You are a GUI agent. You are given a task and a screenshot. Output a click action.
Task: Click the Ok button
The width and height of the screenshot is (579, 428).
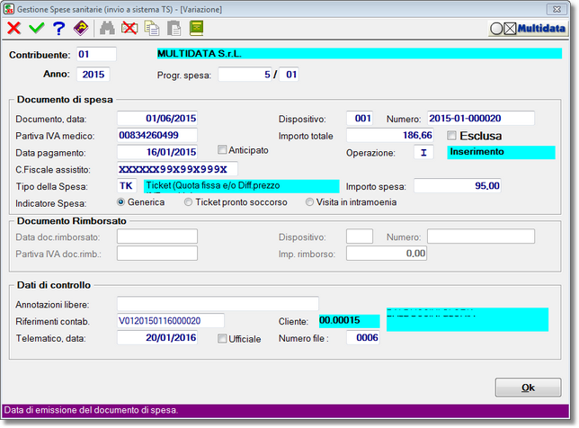[x=528, y=388]
